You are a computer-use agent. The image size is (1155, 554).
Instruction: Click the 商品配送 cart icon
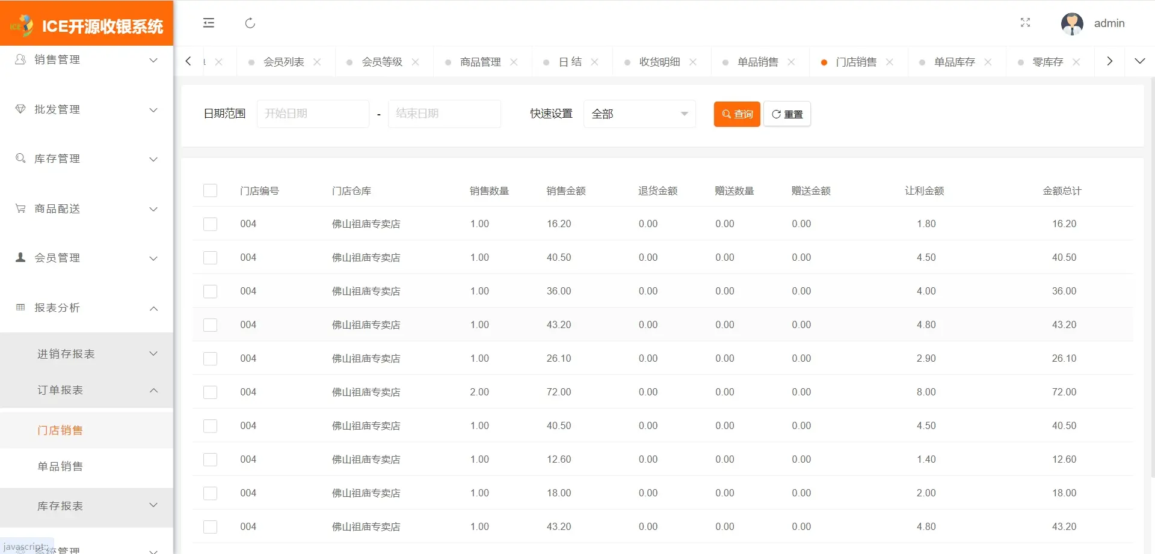tap(20, 208)
